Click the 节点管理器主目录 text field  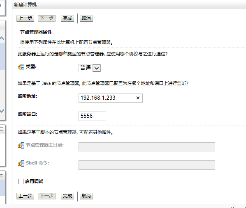[147, 147]
